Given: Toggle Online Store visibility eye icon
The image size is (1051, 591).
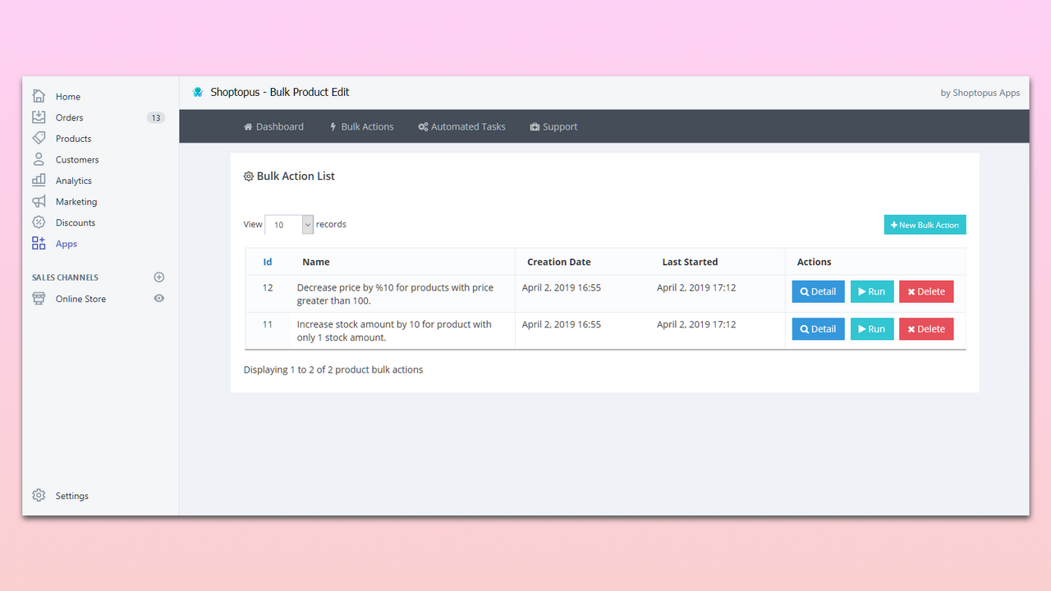Looking at the screenshot, I should pyautogui.click(x=158, y=298).
